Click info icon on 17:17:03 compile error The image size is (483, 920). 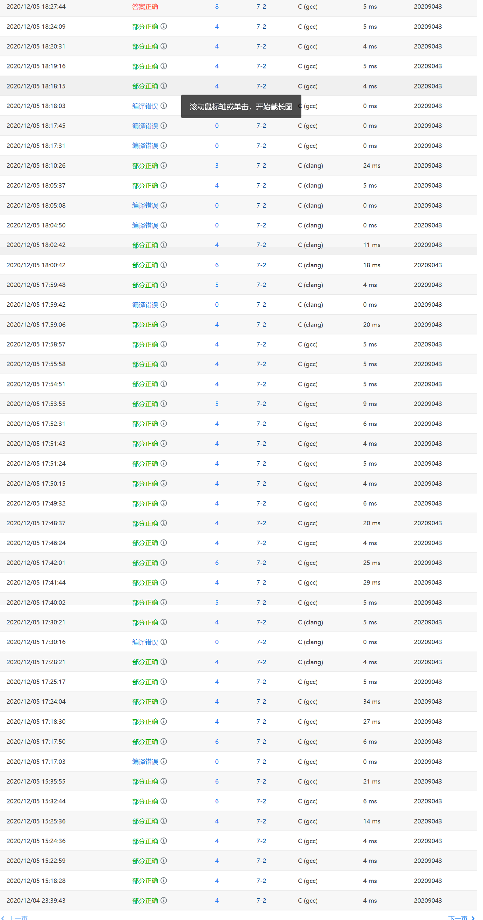164,761
